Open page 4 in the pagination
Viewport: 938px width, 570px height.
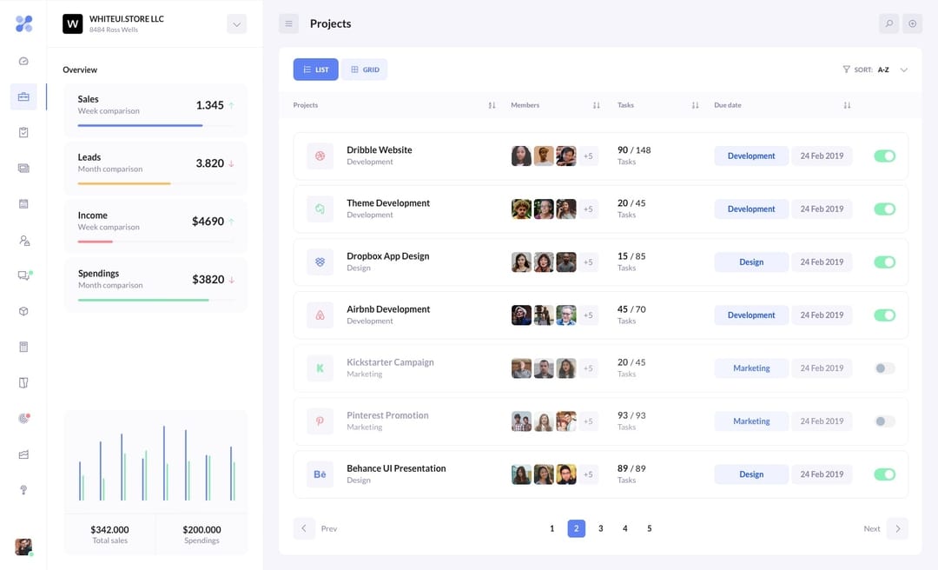click(x=624, y=527)
